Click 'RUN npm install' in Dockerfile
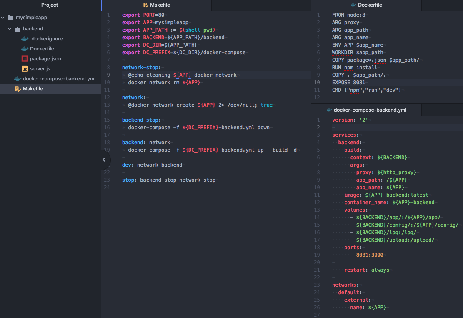Viewport: 463px width, 318px height. 355,68
